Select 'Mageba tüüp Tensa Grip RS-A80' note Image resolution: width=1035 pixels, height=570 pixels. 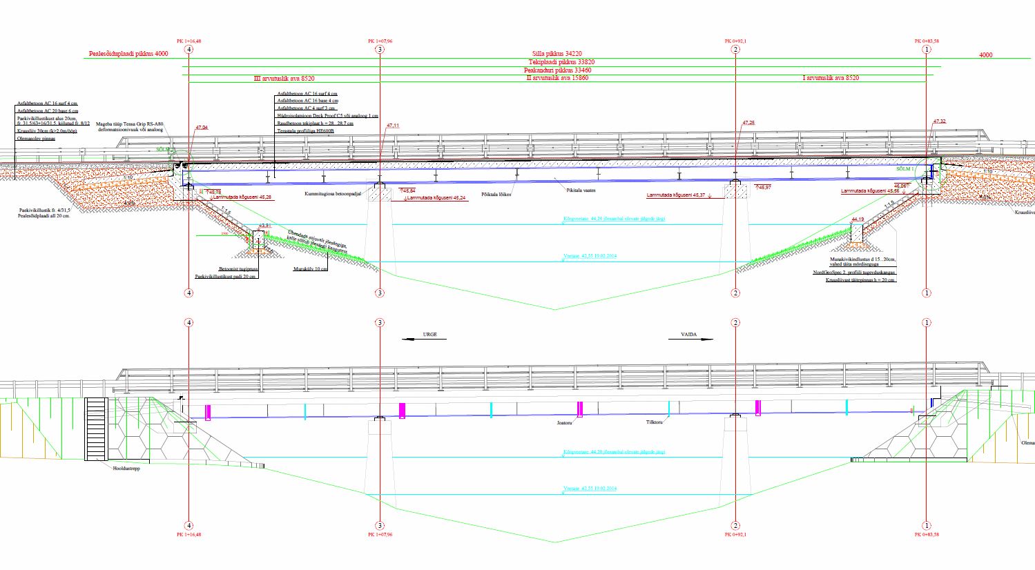130,124
